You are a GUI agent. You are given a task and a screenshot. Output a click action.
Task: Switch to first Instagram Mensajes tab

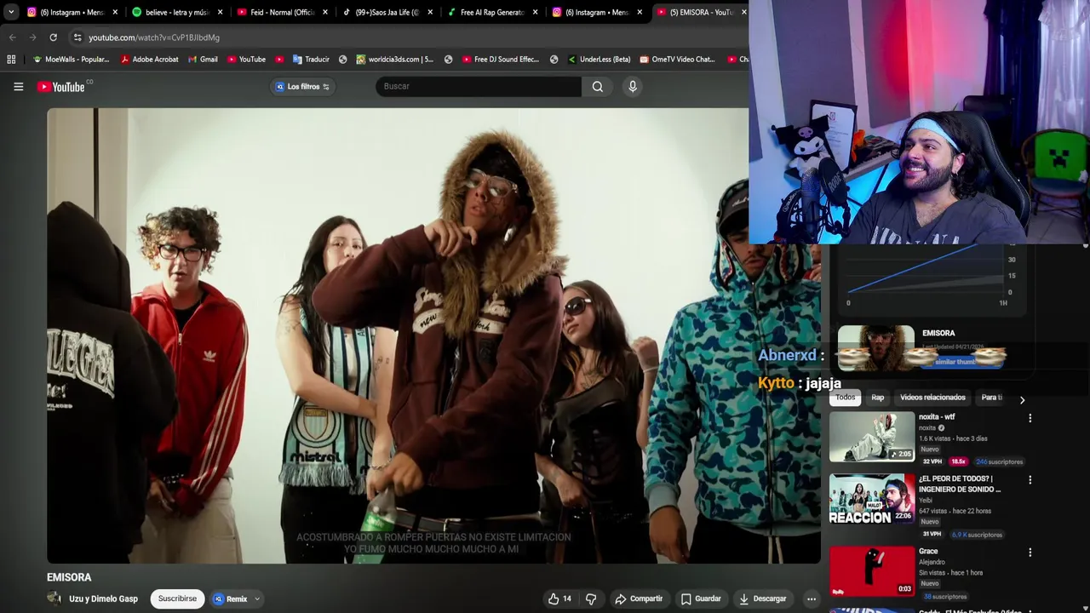click(71, 12)
